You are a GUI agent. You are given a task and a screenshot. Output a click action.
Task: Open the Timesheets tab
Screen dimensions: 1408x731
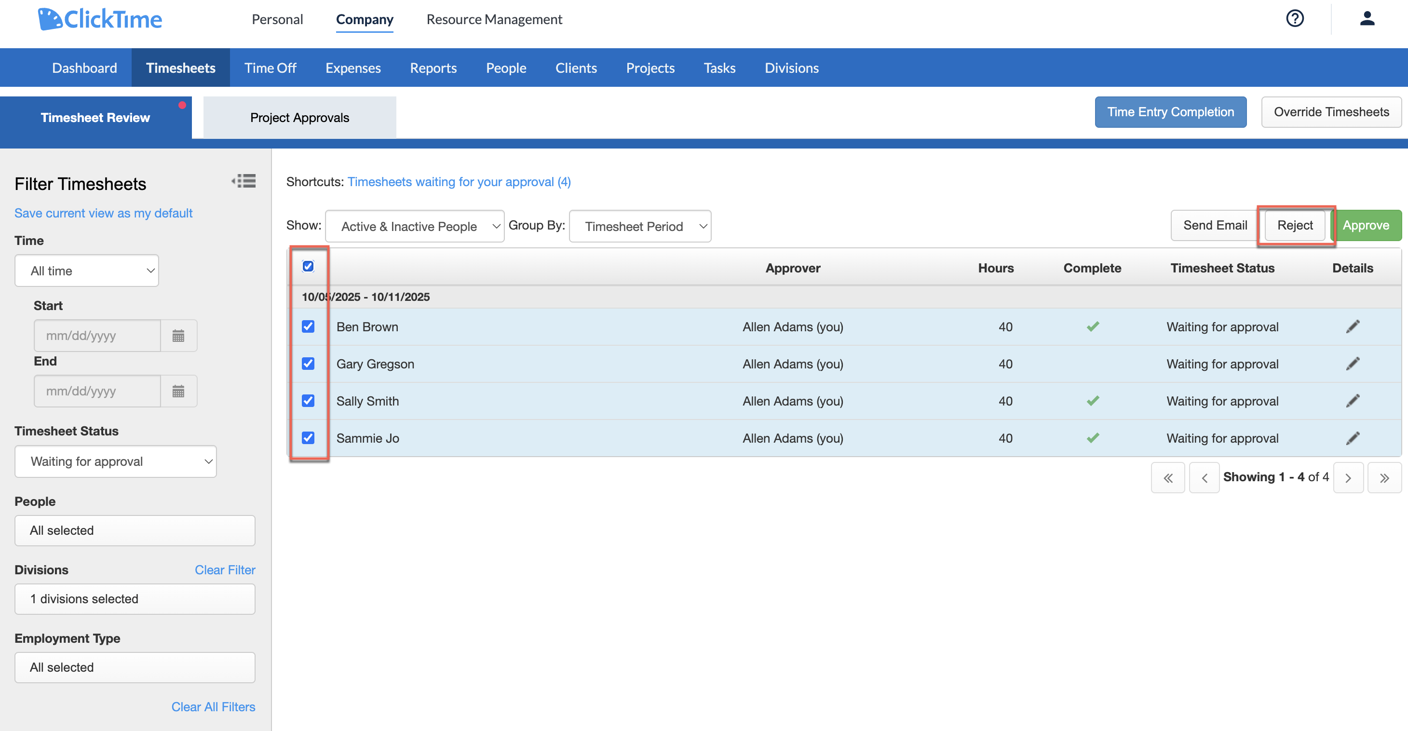click(x=181, y=68)
